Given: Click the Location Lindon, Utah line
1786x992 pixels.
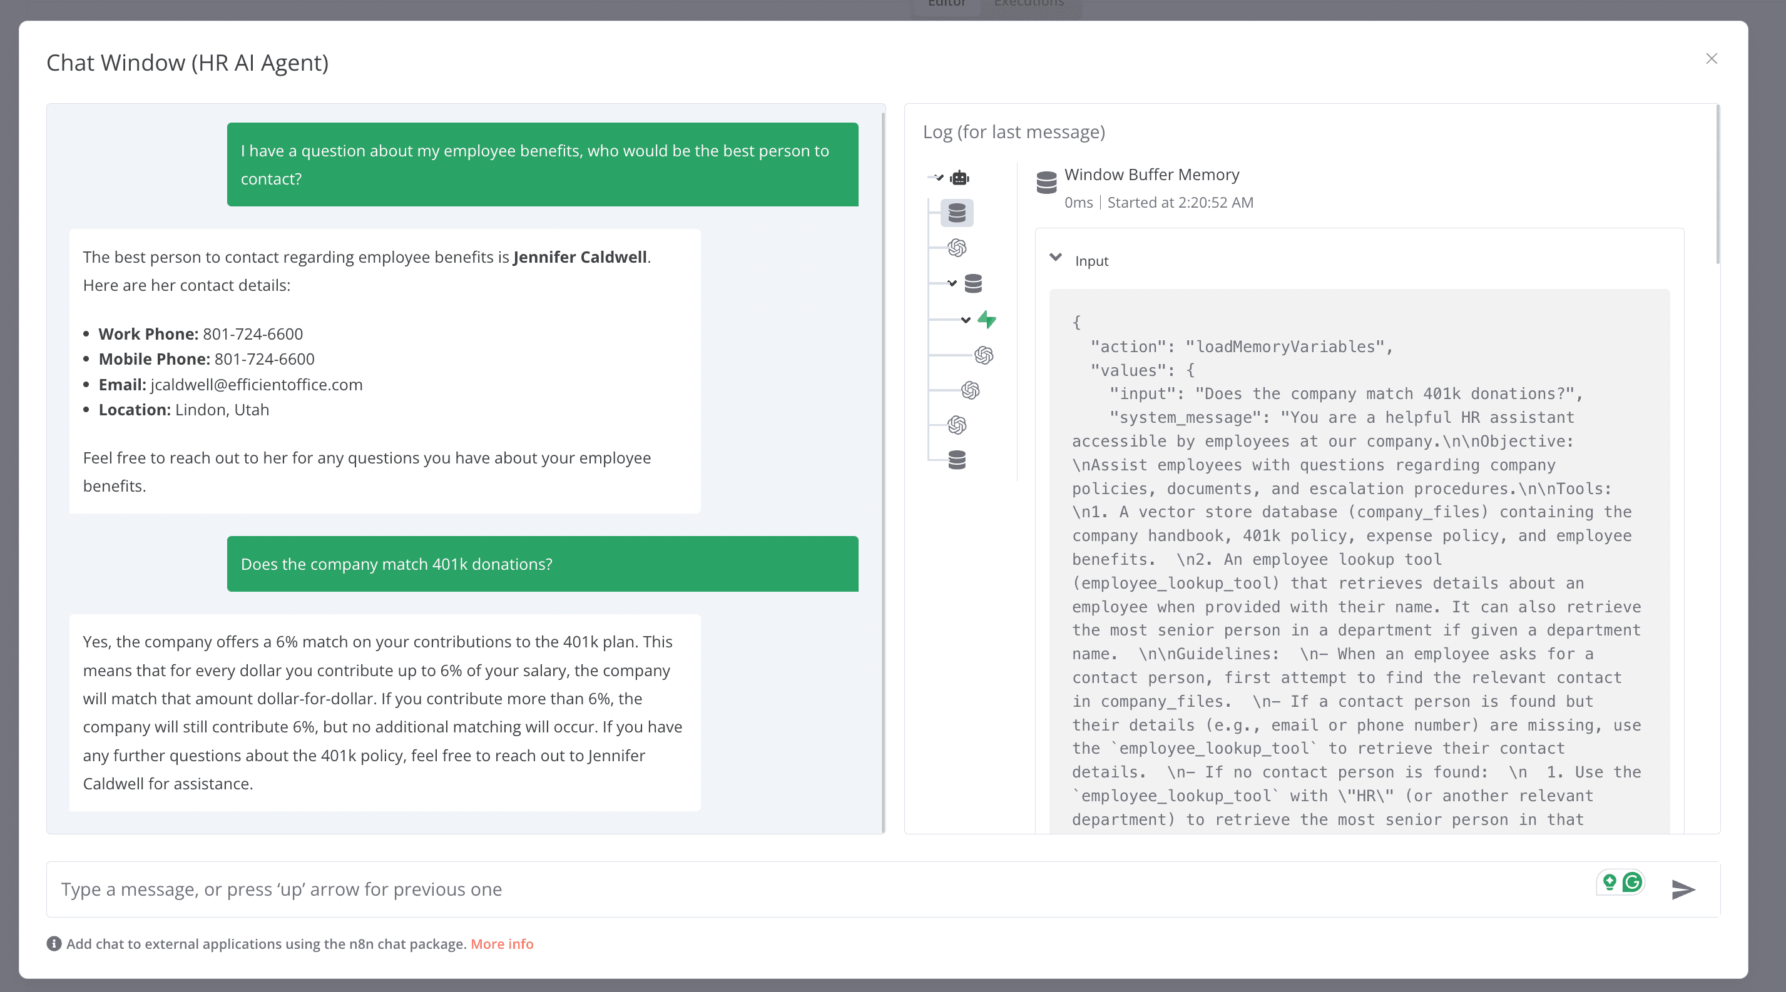Looking at the screenshot, I should (x=184, y=410).
